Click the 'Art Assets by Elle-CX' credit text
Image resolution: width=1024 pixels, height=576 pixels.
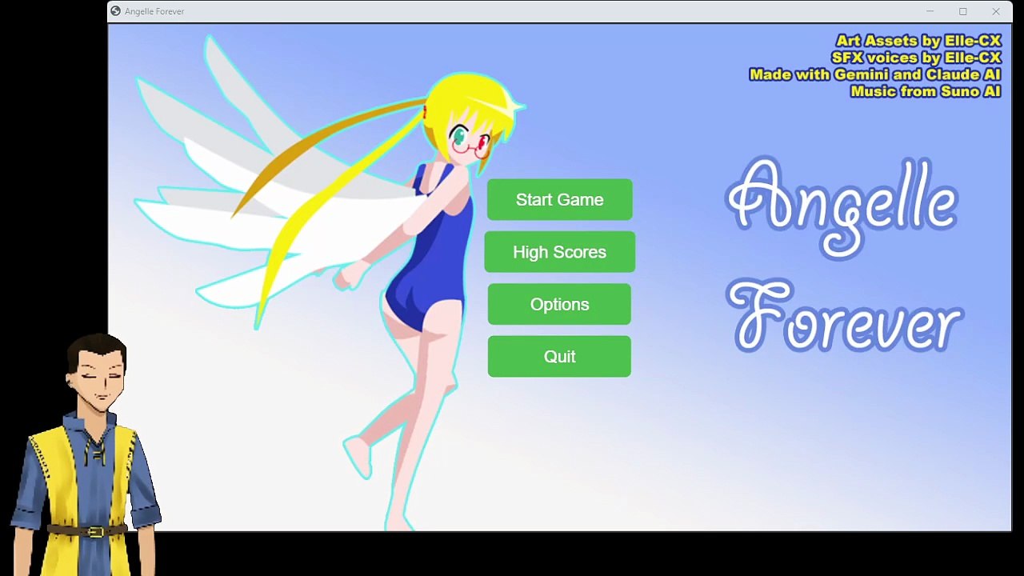point(918,41)
